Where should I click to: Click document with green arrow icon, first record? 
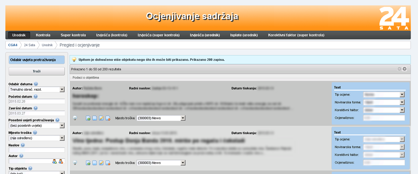[x=88, y=118]
